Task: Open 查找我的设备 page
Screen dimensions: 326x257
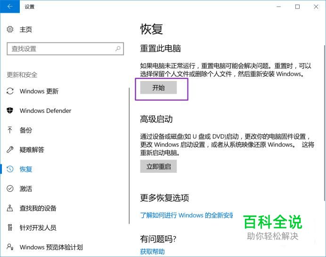Action: pyautogui.click(x=38, y=208)
